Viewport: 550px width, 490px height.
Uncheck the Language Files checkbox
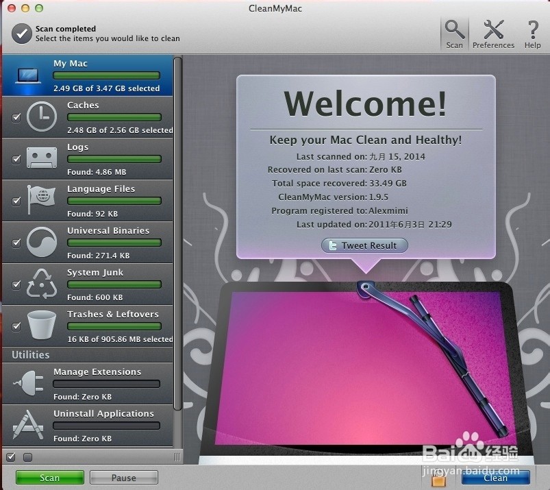pos(16,201)
